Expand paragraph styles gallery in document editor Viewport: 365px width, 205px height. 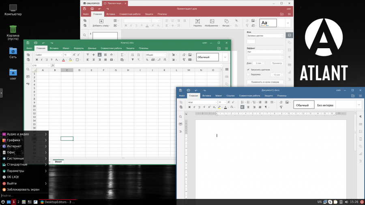(359, 105)
